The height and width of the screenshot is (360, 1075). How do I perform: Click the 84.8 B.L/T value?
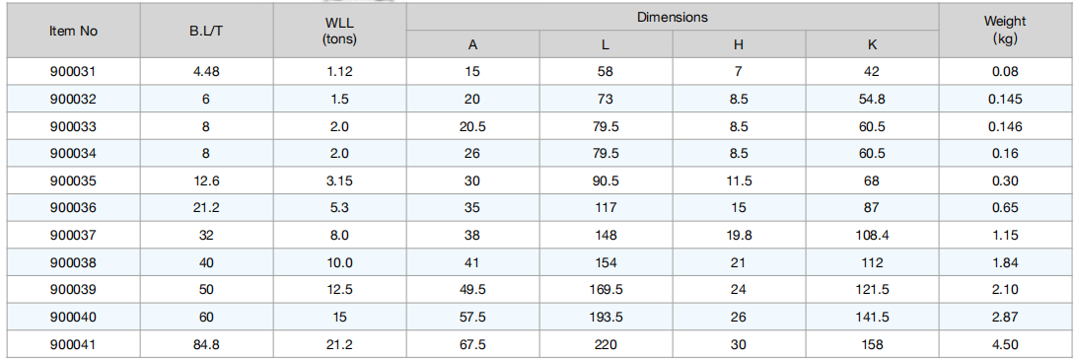click(x=206, y=344)
